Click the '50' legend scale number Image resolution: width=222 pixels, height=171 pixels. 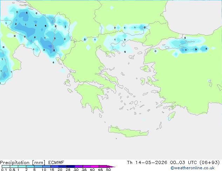tap(109, 170)
